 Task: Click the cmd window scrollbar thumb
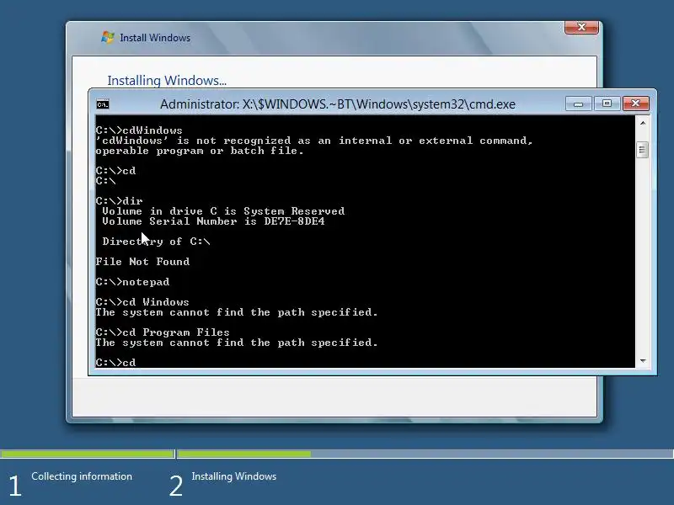pos(642,150)
